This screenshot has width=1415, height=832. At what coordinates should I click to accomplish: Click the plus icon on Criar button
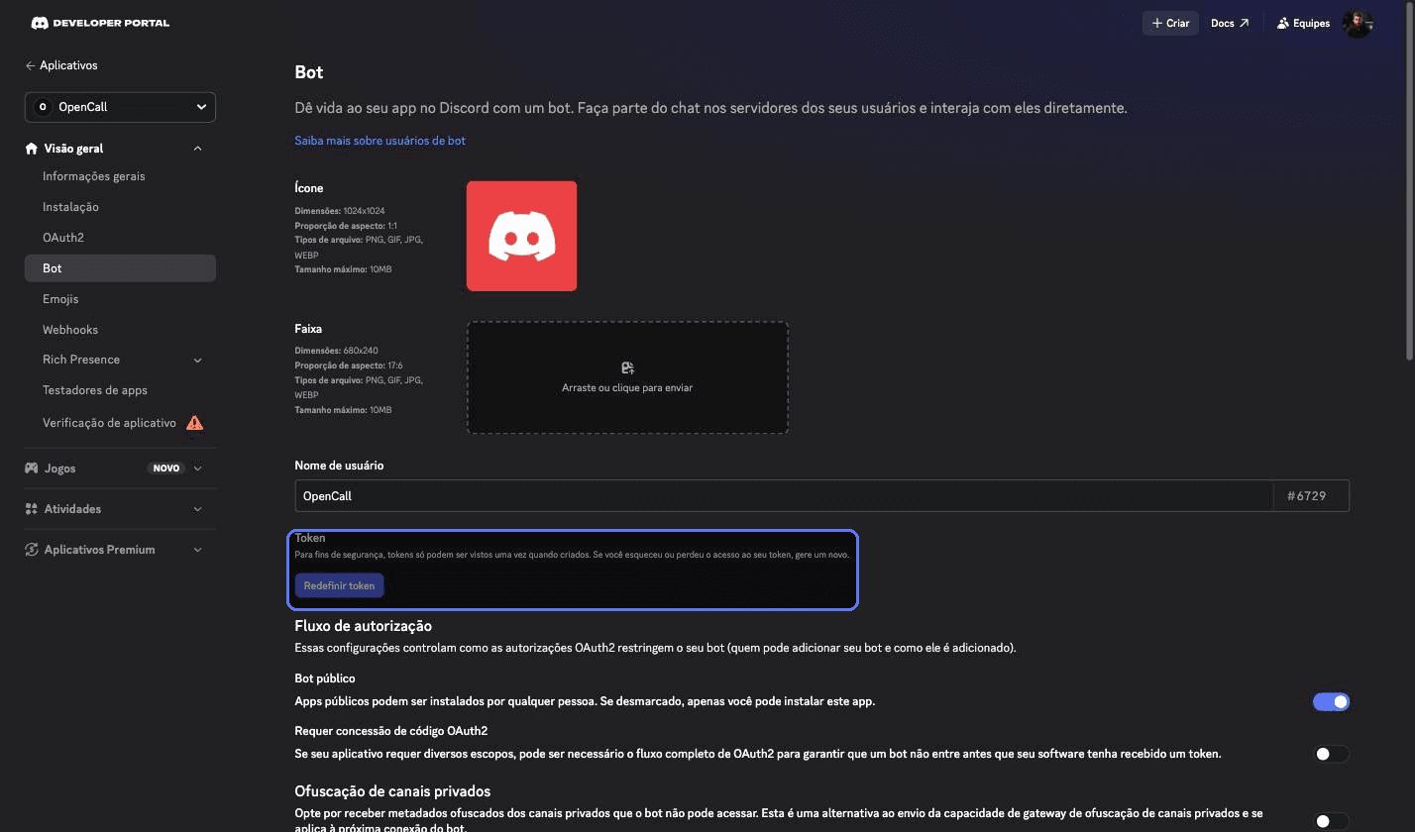[x=1156, y=23]
